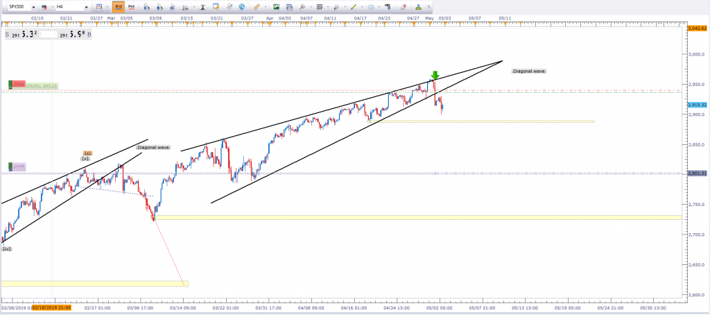
Task: Click the purple Limit order label
Action: 18,167
